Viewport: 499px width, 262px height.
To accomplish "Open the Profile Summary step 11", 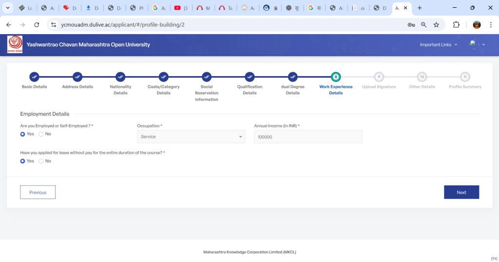I will coord(465,77).
